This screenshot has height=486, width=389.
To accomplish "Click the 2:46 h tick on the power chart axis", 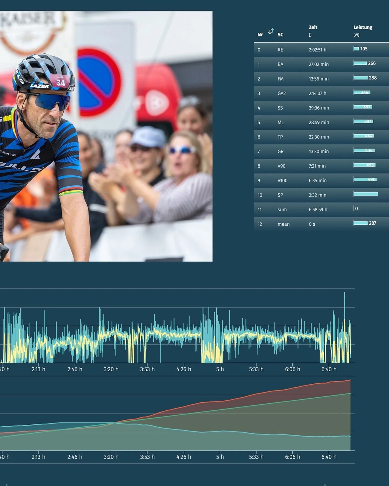I will tap(75, 369).
